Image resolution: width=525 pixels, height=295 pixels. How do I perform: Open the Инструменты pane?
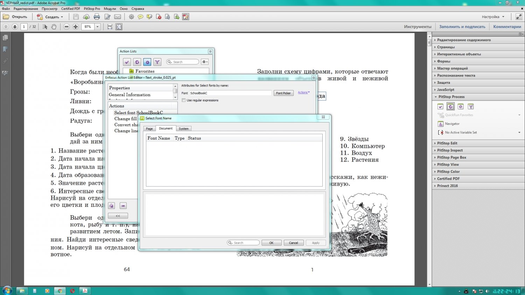(418, 27)
